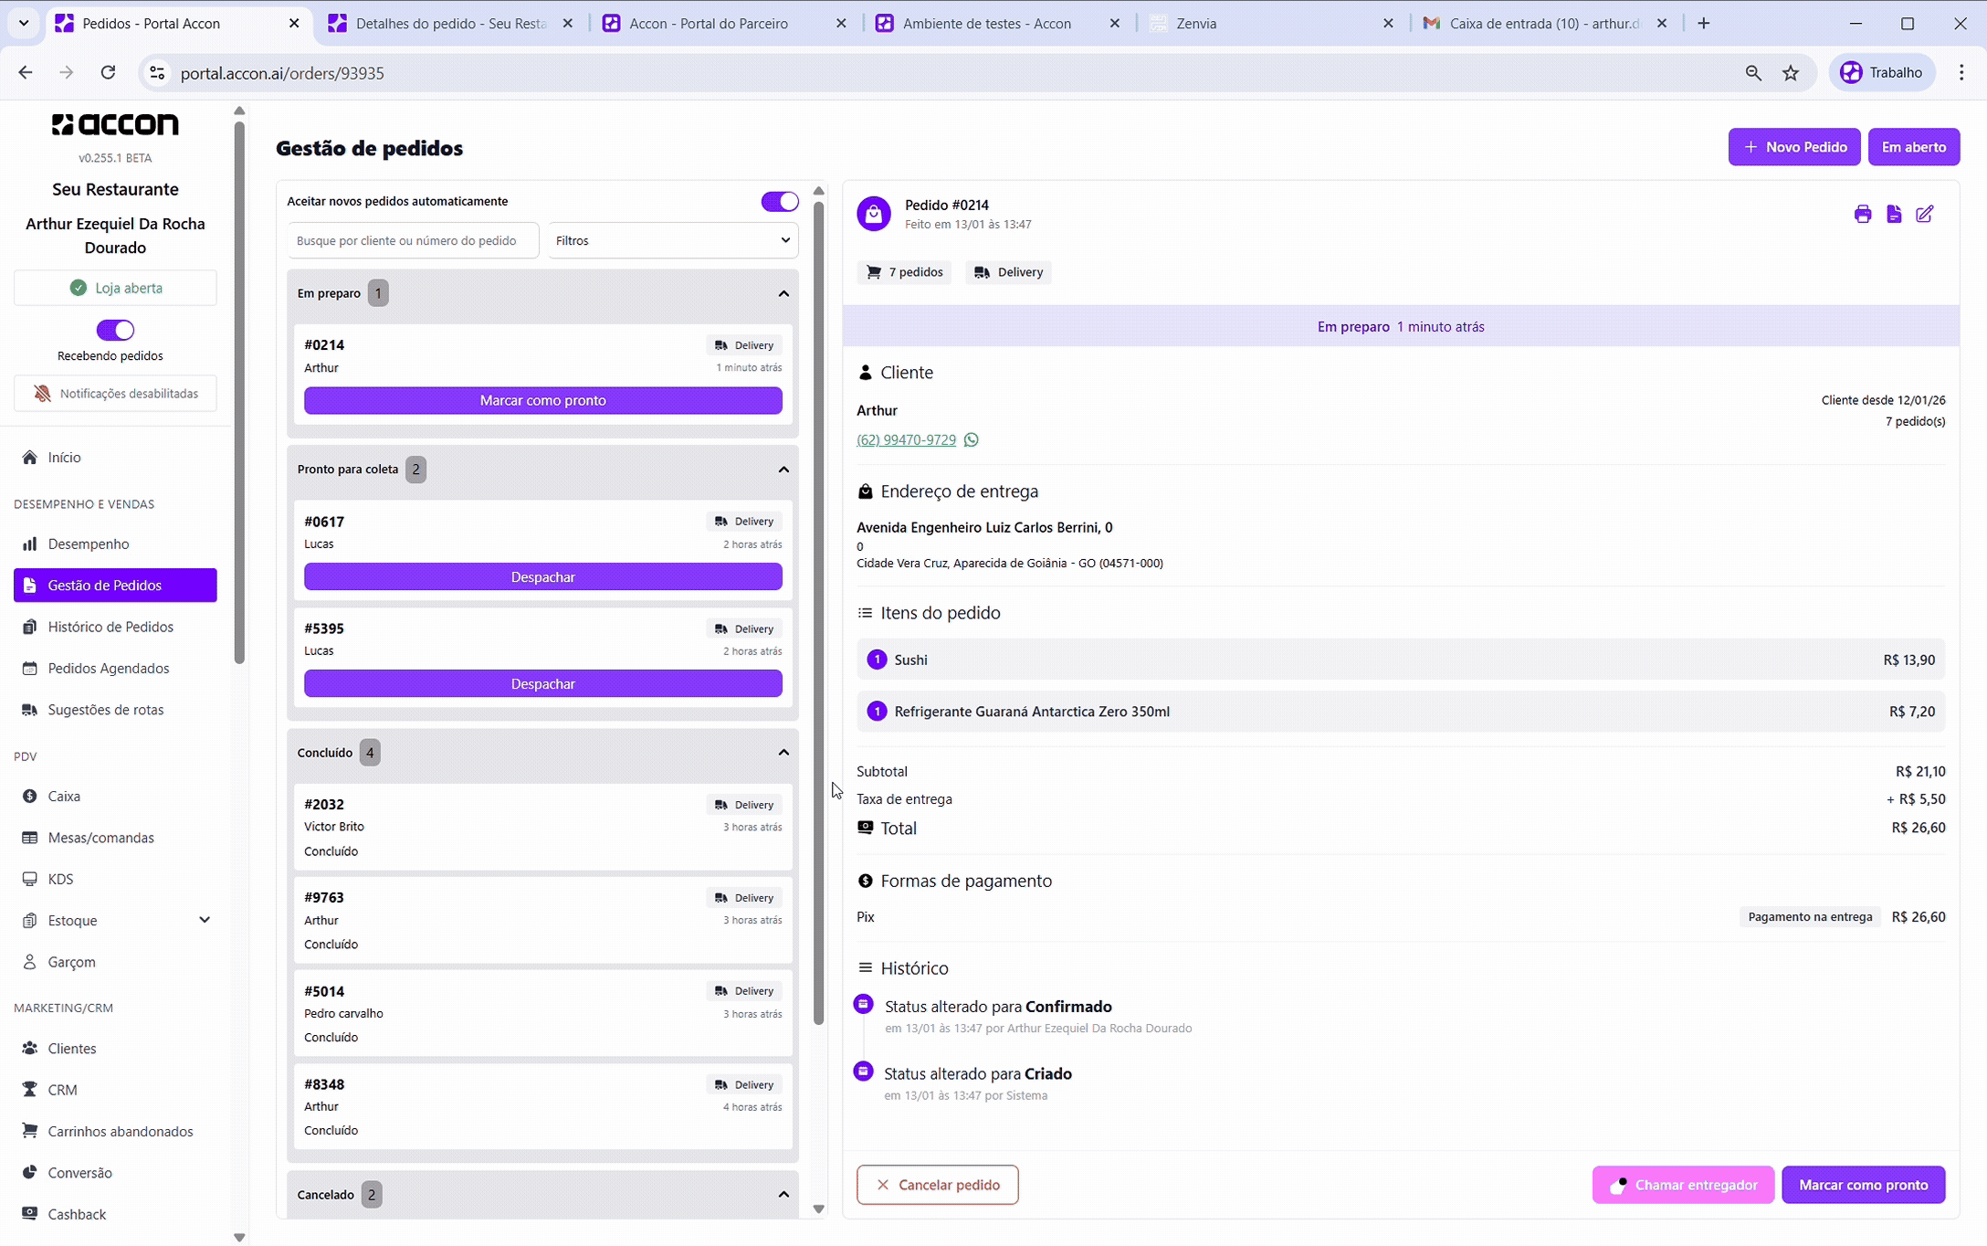Image resolution: width=1987 pixels, height=1246 pixels.
Task: Toggle the Recebendo pedidos switch
Action: (x=115, y=330)
